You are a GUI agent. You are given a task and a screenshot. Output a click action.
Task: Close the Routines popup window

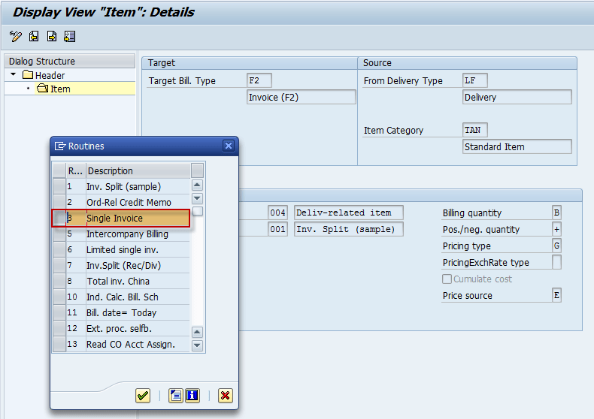pos(229,146)
